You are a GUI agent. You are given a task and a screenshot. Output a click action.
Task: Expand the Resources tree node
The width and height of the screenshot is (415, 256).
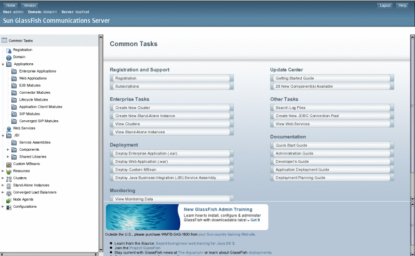[3, 171]
